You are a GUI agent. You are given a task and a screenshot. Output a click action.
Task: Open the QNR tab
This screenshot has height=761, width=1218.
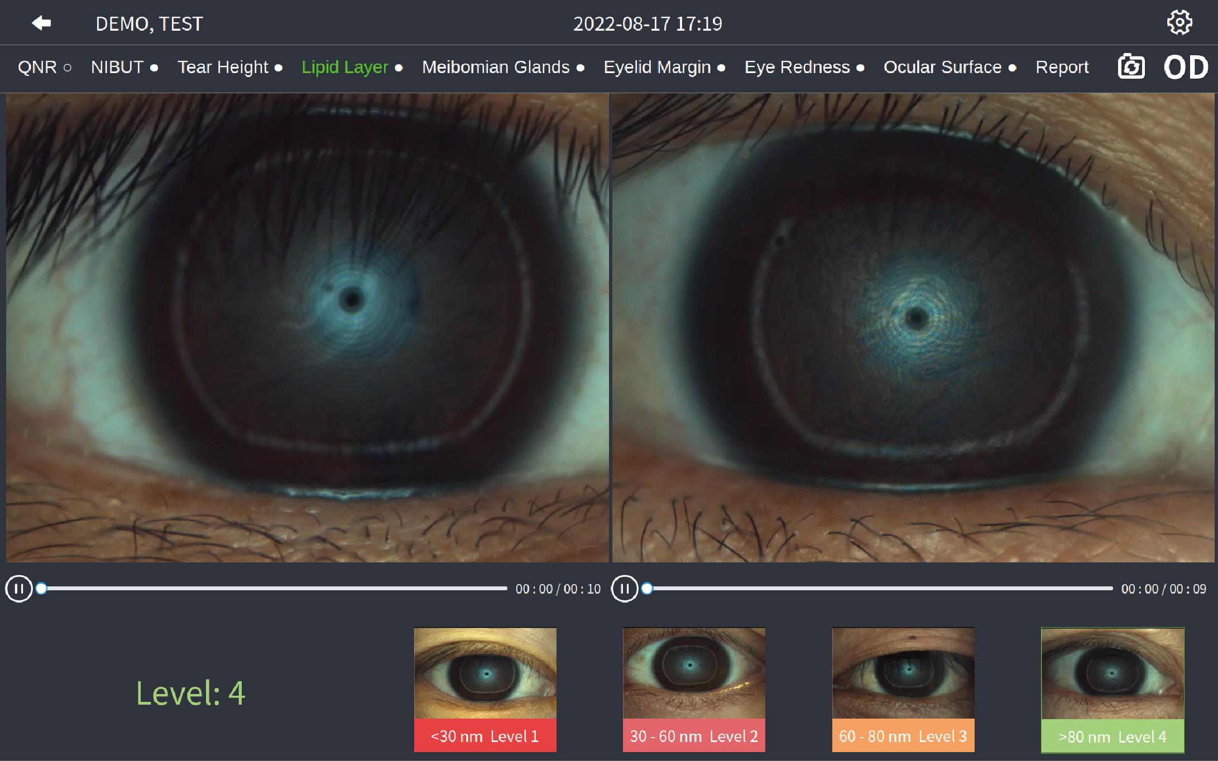[45, 68]
